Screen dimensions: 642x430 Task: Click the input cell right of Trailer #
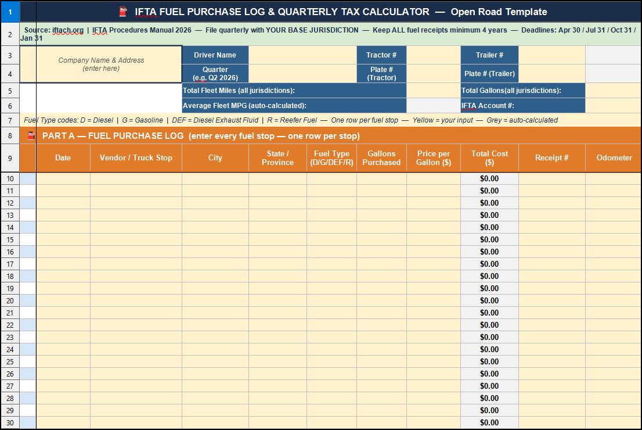coord(552,55)
